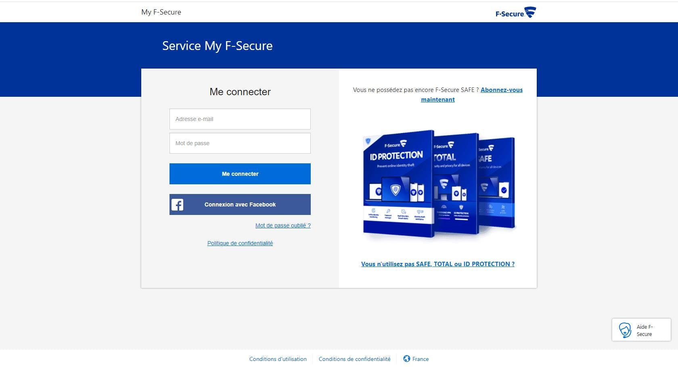Screen dimensions: 678x367
Task: Click the Facebook logo icon
Action: coord(177,204)
